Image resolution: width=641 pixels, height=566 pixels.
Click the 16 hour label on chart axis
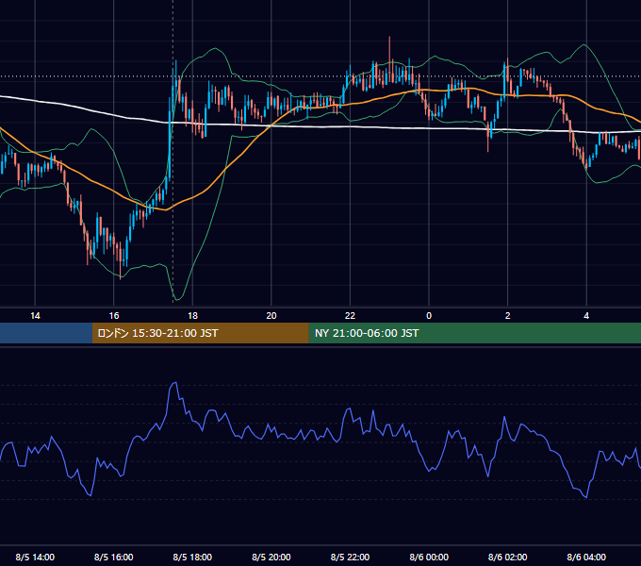pyautogui.click(x=114, y=316)
